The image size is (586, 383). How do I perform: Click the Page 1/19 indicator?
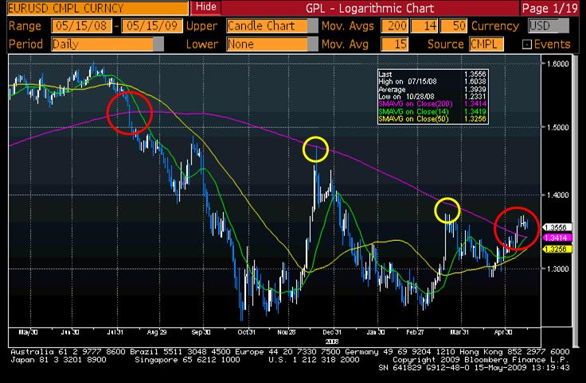pos(552,8)
